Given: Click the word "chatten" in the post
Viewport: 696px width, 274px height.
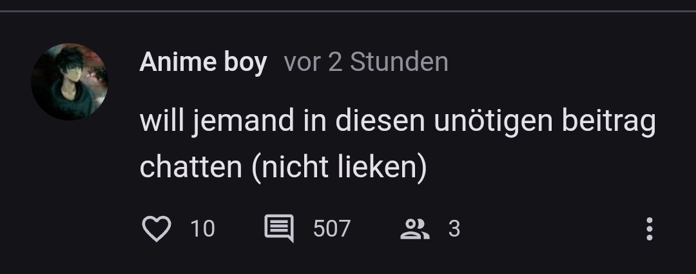Looking at the screenshot, I should tap(191, 167).
